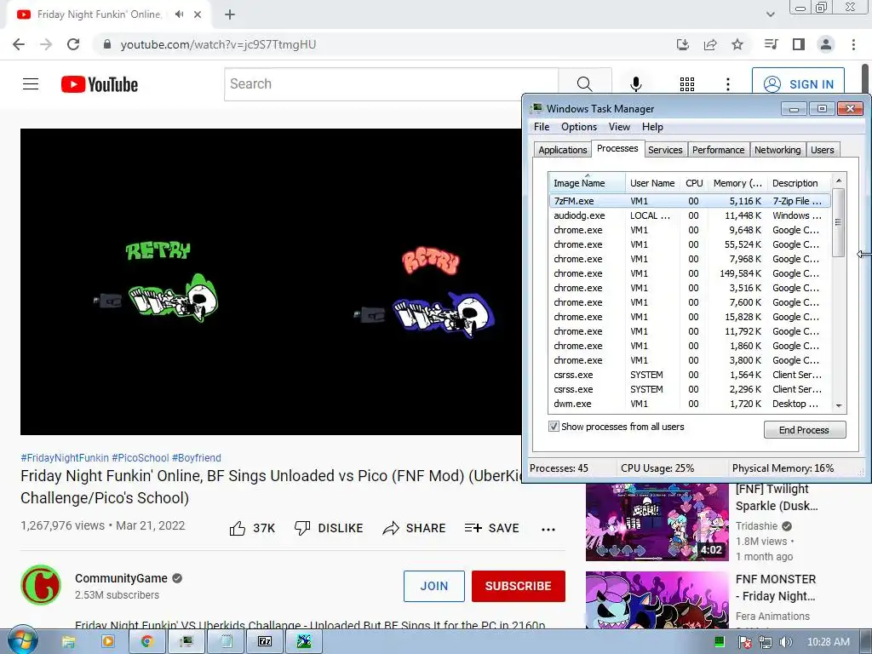Select the audiodg.exe process row
Image resolution: width=872 pixels, height=654 pixels.
pos(690,215)
